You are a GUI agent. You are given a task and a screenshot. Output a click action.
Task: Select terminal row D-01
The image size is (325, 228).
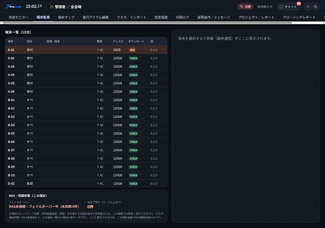[86, 183]
